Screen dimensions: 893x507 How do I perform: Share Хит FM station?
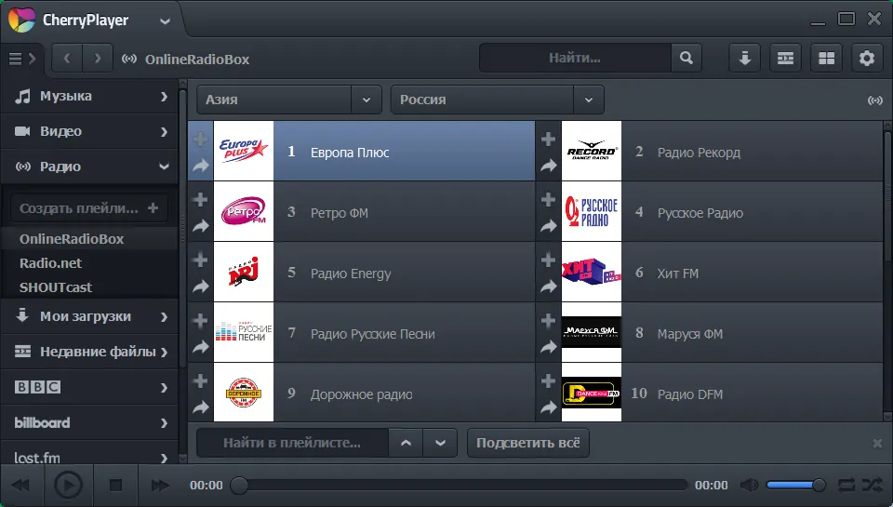tap(549, 287)
